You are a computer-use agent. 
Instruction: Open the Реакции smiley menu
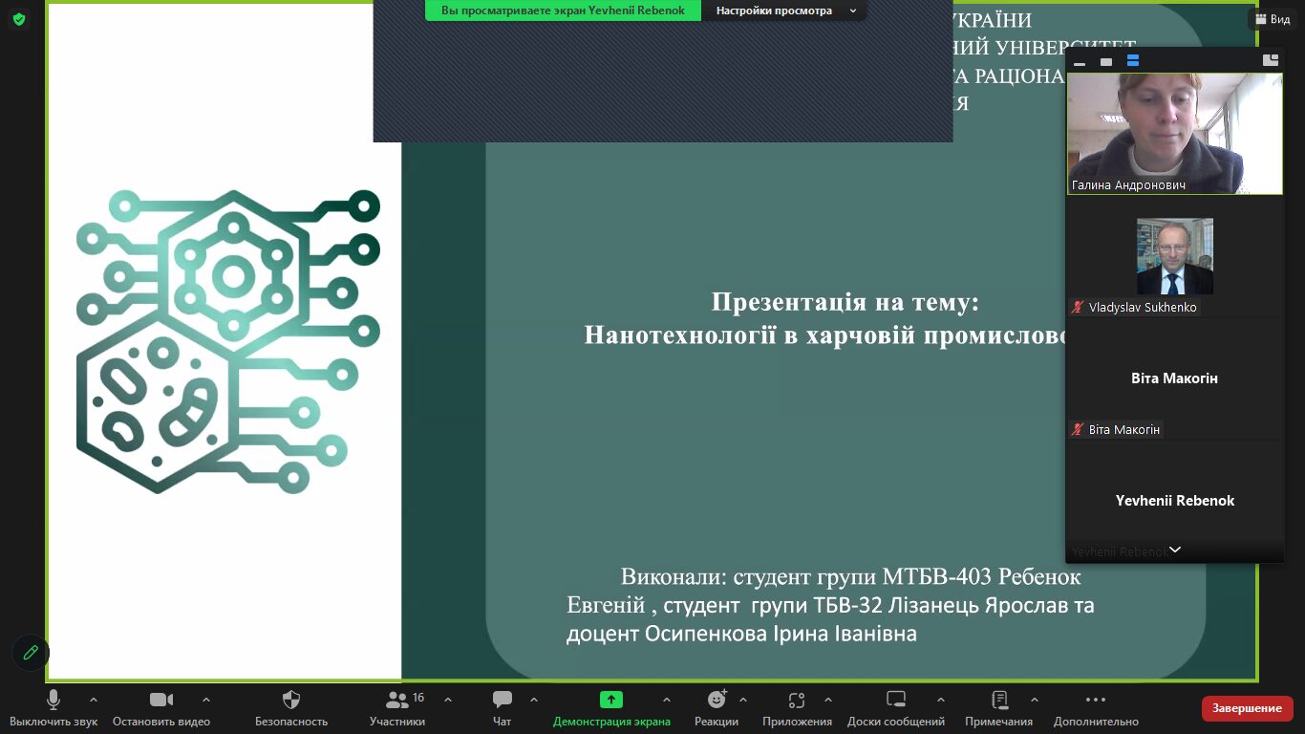717,707
